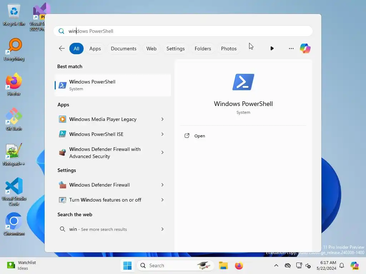The image size is (366, 274).
Task: Select the Windows PowerShell best match result
Action: 113,85
